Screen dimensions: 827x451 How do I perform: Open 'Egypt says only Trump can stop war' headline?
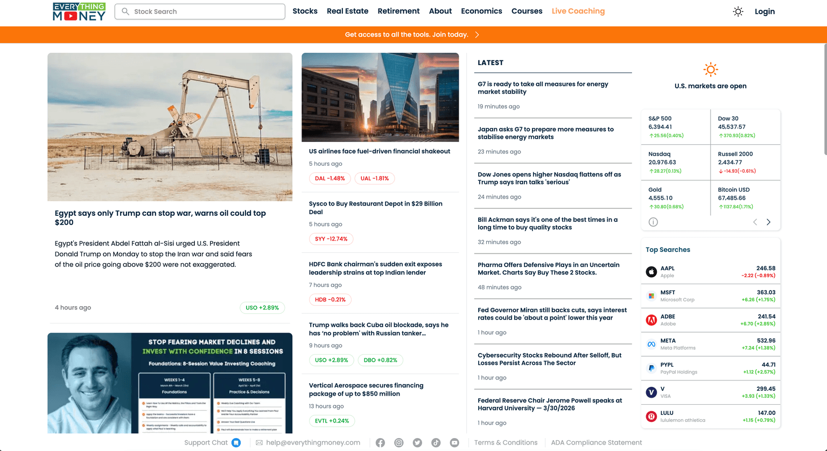click(160, 217)
